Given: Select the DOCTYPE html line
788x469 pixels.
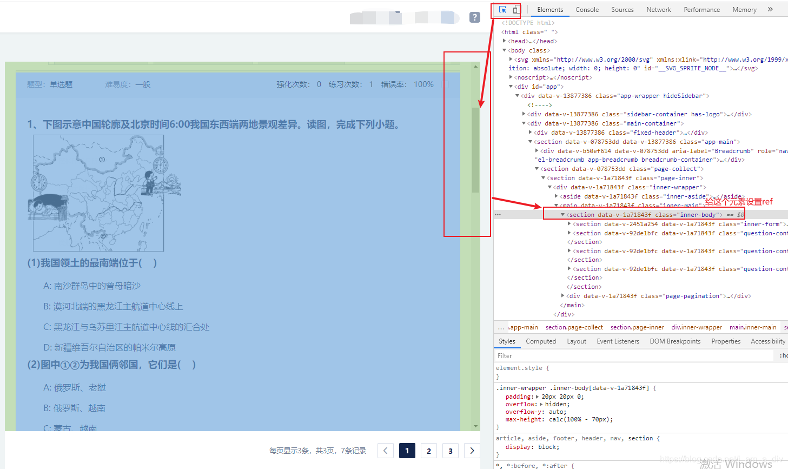Looking at the screenshot, I should 528,23.
